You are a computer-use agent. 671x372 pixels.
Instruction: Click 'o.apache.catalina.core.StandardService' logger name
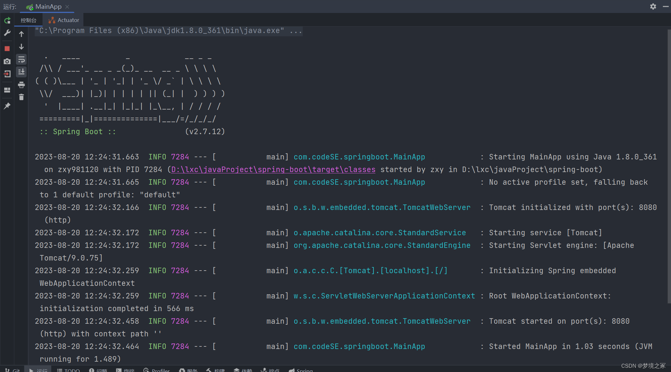pyautogui.click(x=380, y=233)
